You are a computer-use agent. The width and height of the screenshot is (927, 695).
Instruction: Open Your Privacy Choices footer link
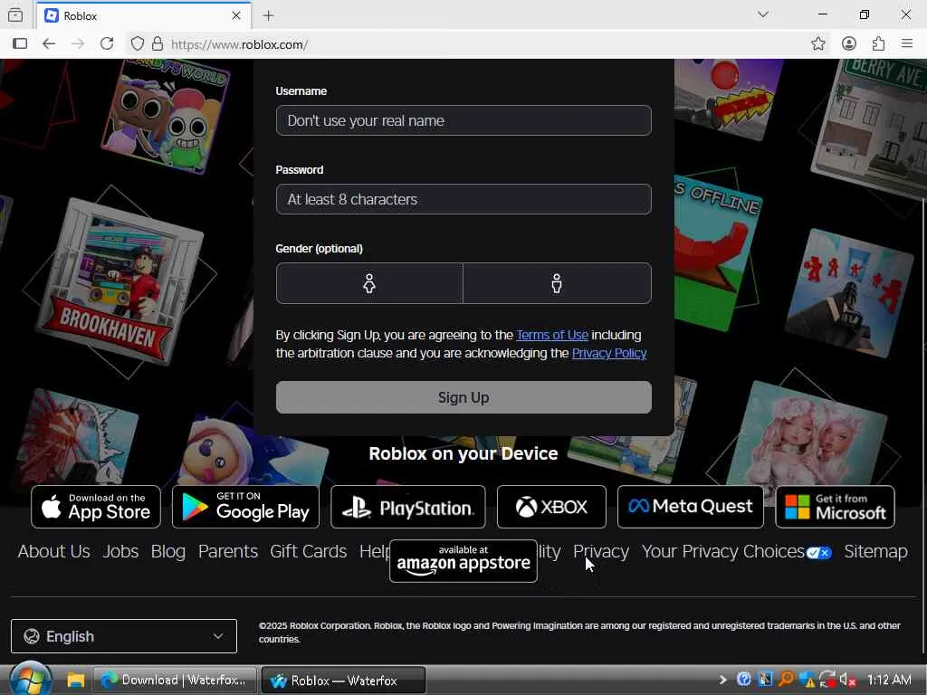click(x=723, y=551)
